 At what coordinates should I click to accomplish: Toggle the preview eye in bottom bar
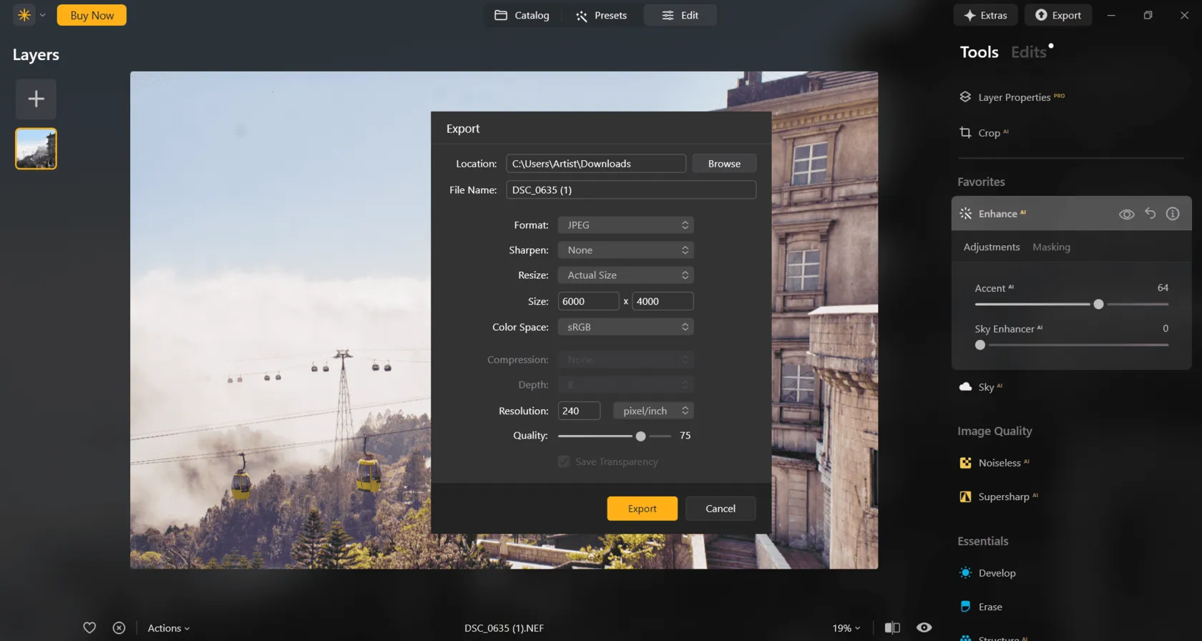tap(924, 627)
